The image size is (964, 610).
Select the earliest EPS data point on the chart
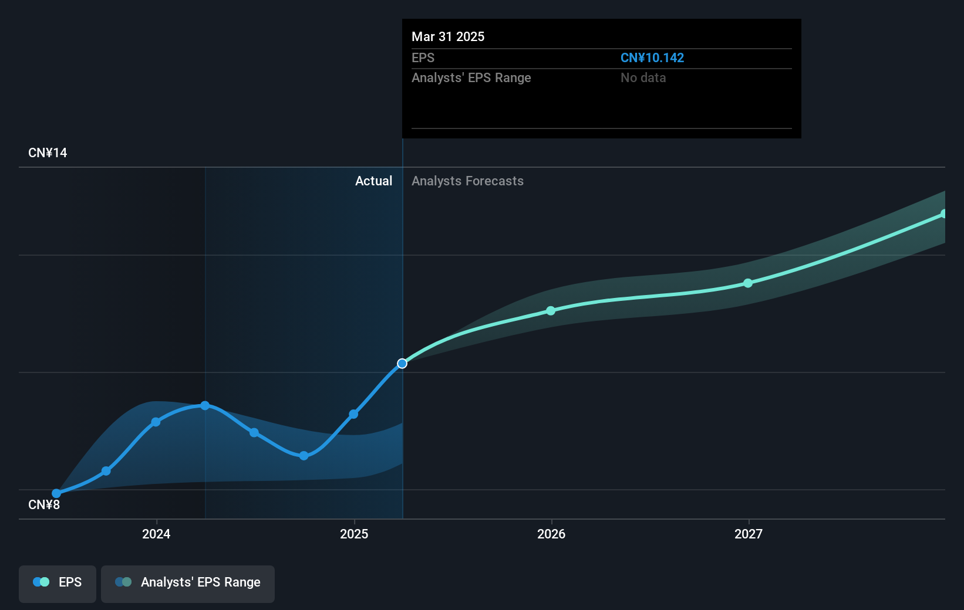click(x=56, y=493)
